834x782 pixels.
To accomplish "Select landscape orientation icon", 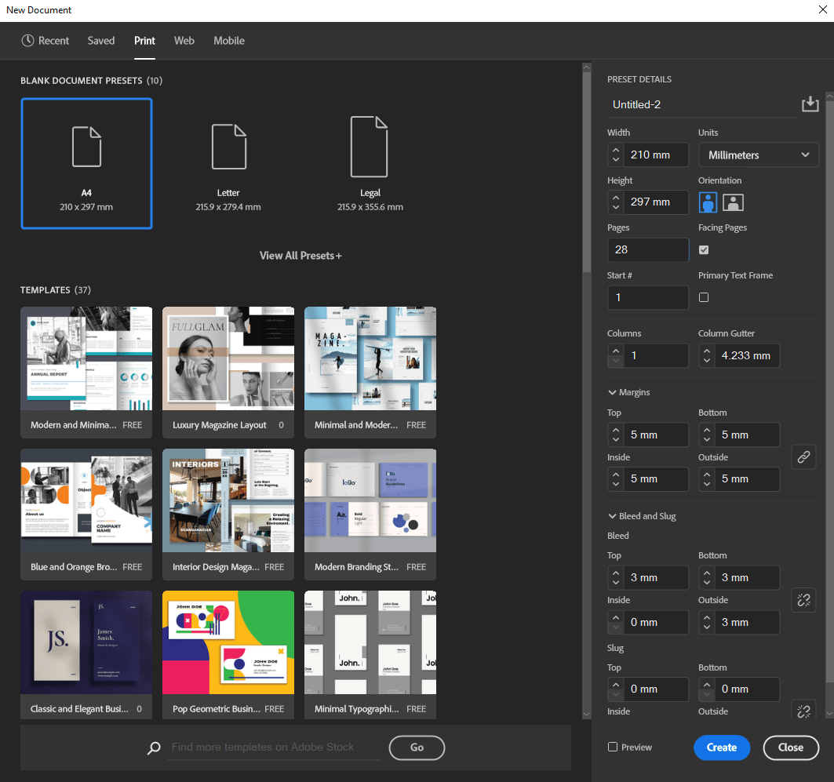I will coord(733,202).
